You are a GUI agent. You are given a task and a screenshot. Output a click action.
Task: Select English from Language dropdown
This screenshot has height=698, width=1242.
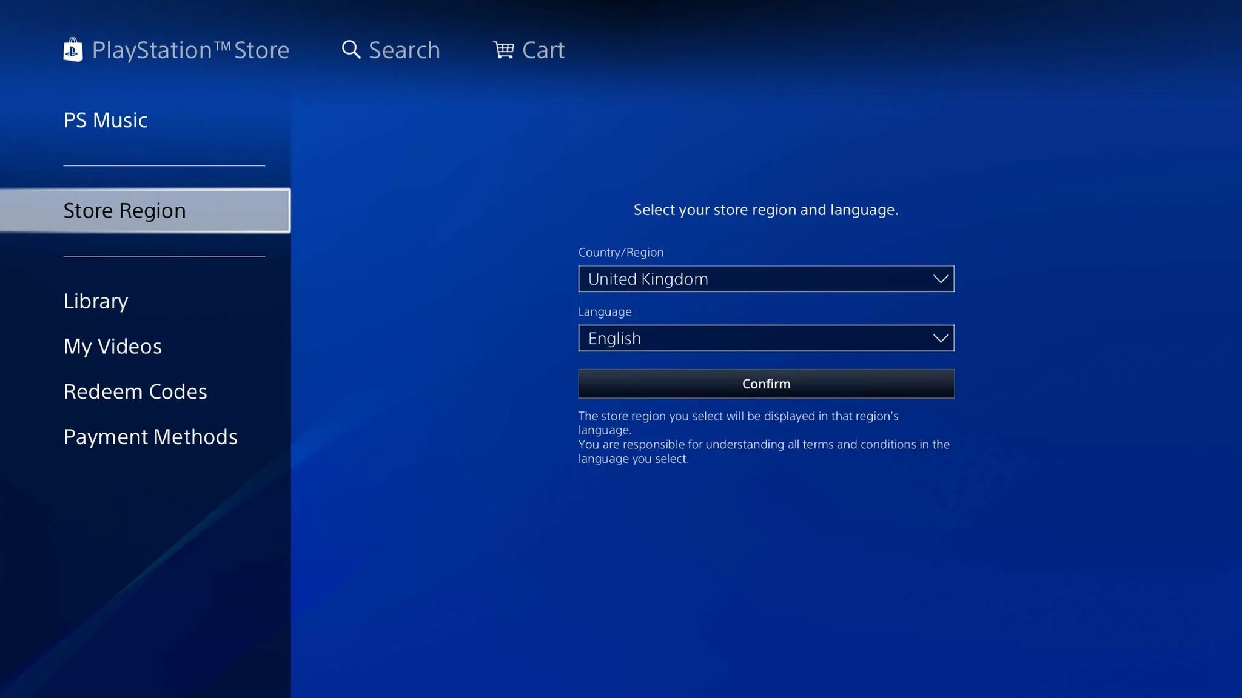[765, 337]
